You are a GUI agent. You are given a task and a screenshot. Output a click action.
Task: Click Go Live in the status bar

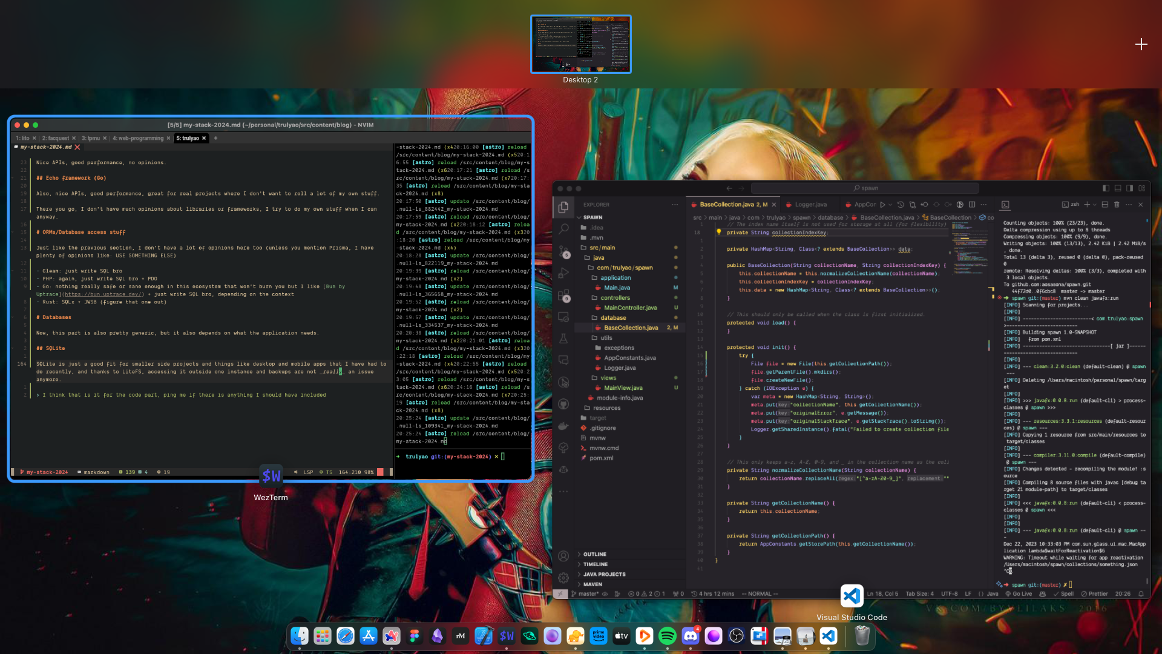pyautogui.click(x=1019, y=594)
